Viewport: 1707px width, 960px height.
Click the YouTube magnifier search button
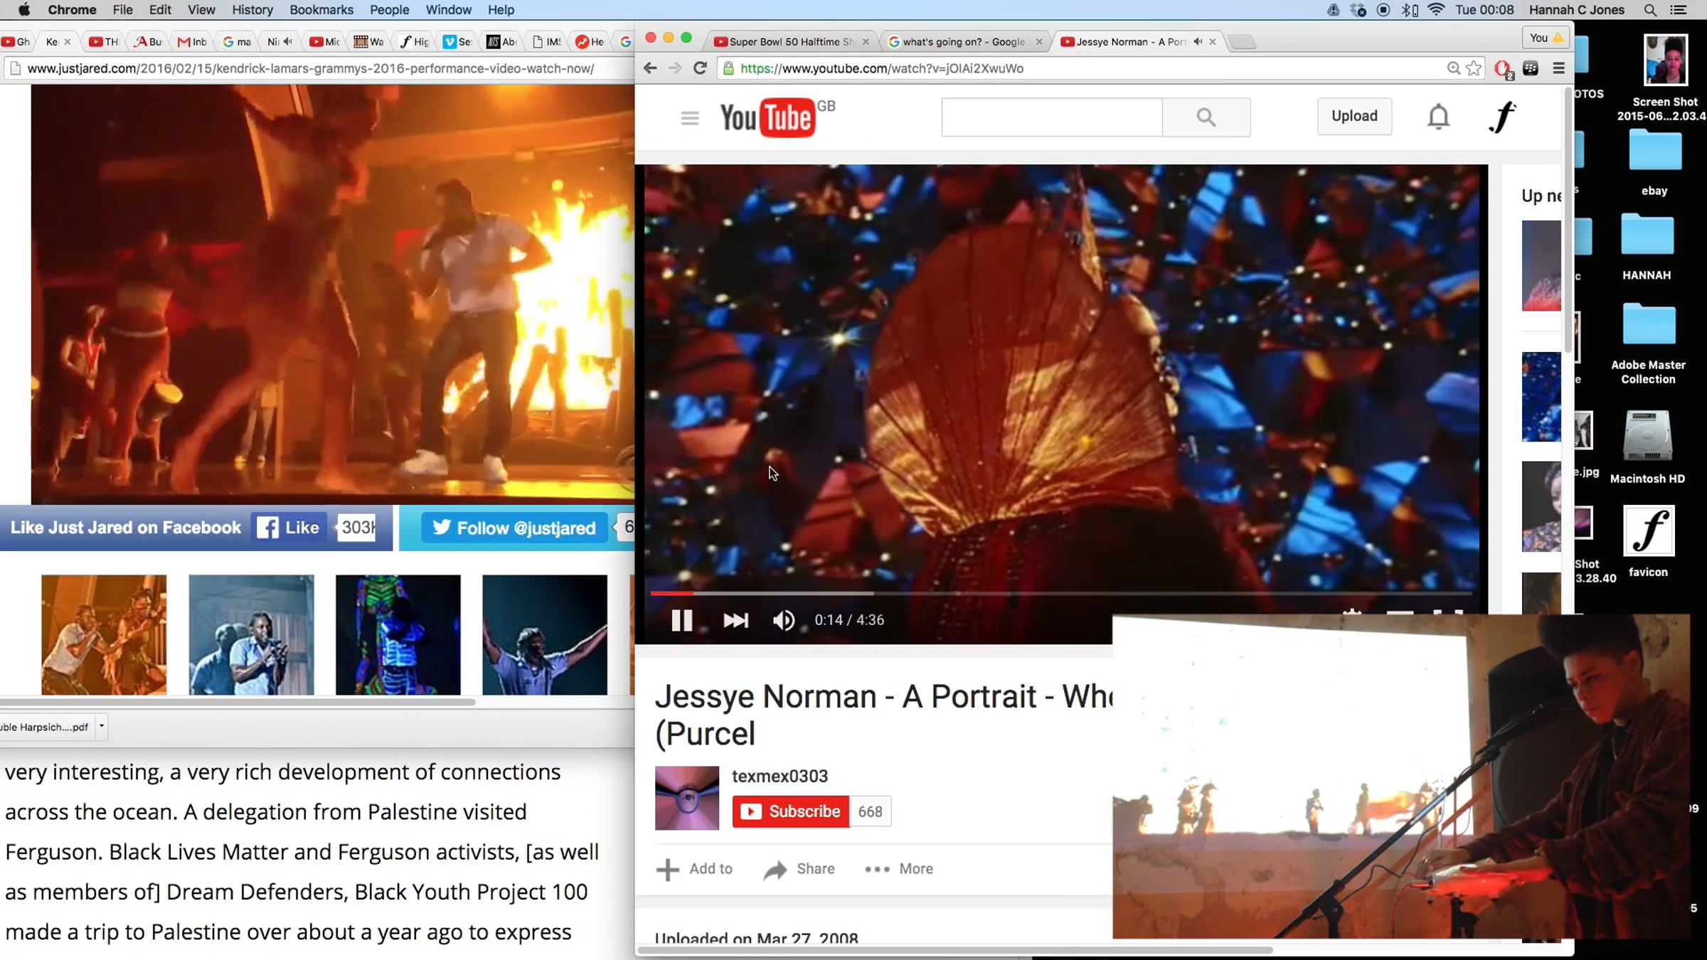point(1206,117)
